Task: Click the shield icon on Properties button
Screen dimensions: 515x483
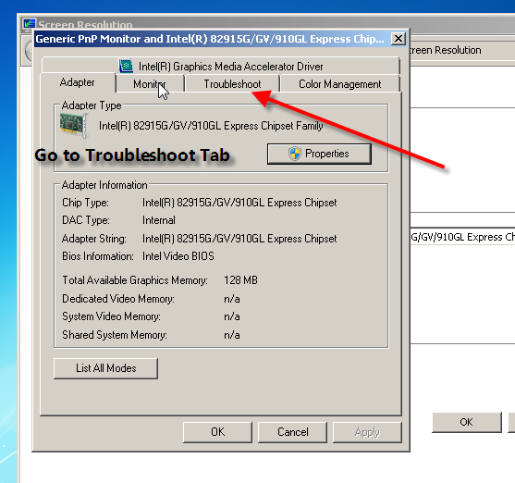Action: (295, 154)
